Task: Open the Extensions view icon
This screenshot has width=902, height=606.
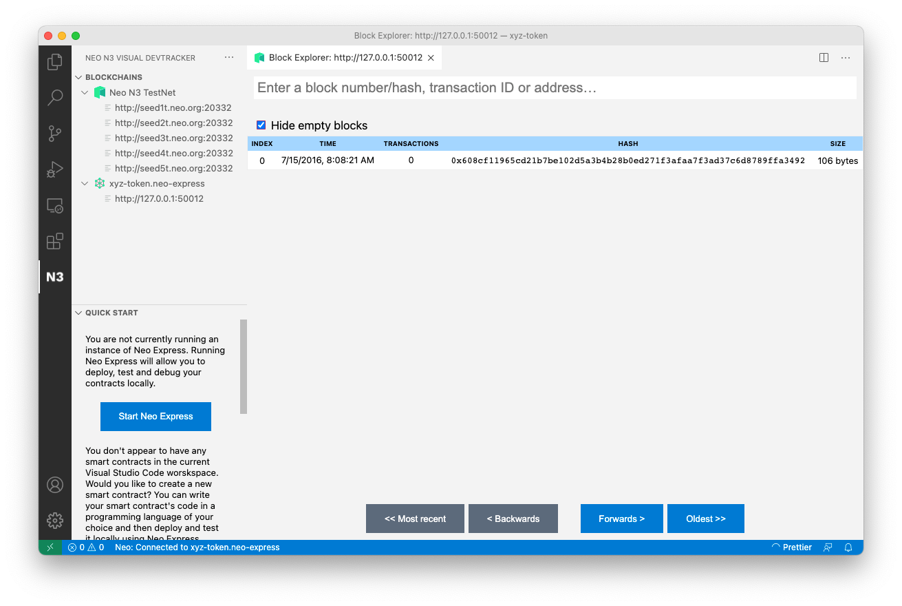Action: 55,241
